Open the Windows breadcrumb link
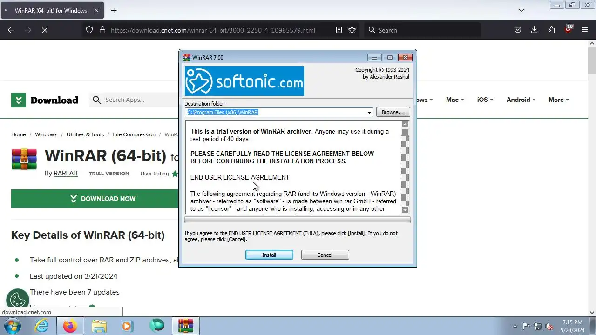This screenshot has height=335, width=596. pos(46,134)
